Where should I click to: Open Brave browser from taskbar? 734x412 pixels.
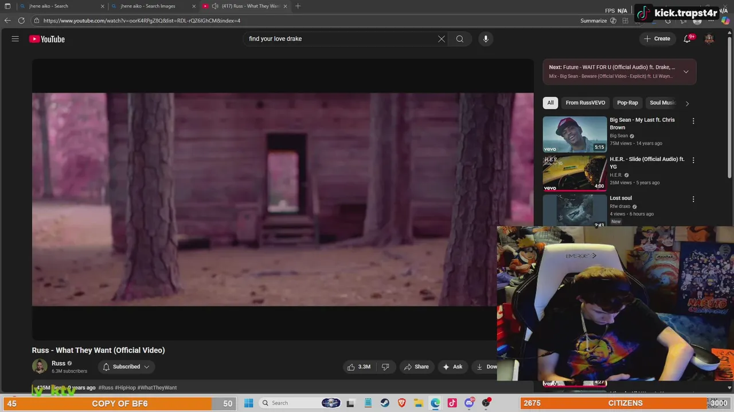click(x=402, y=403)
